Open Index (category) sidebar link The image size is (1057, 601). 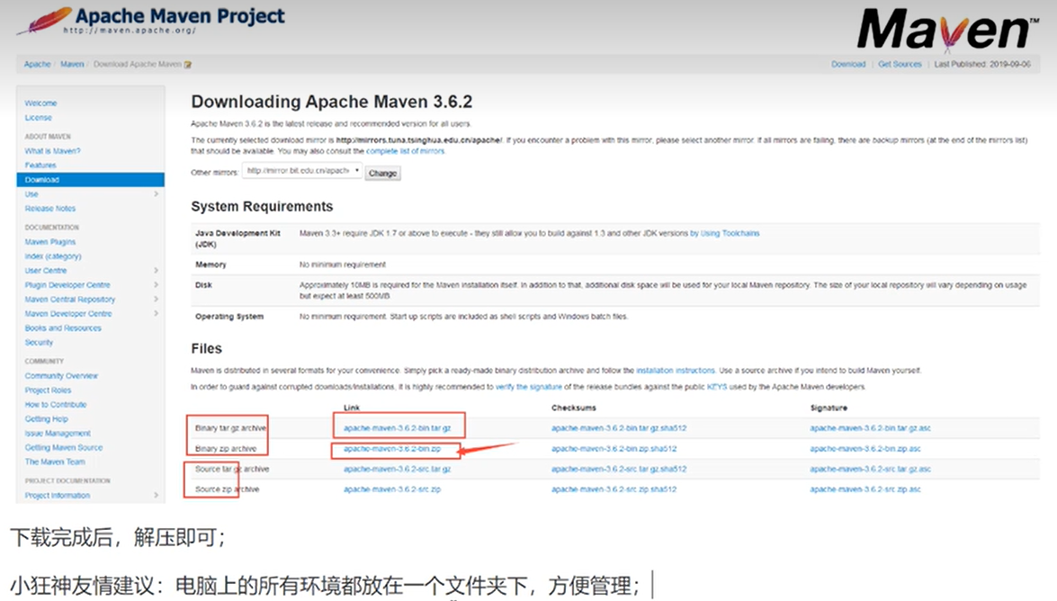[x=52, y=256]
